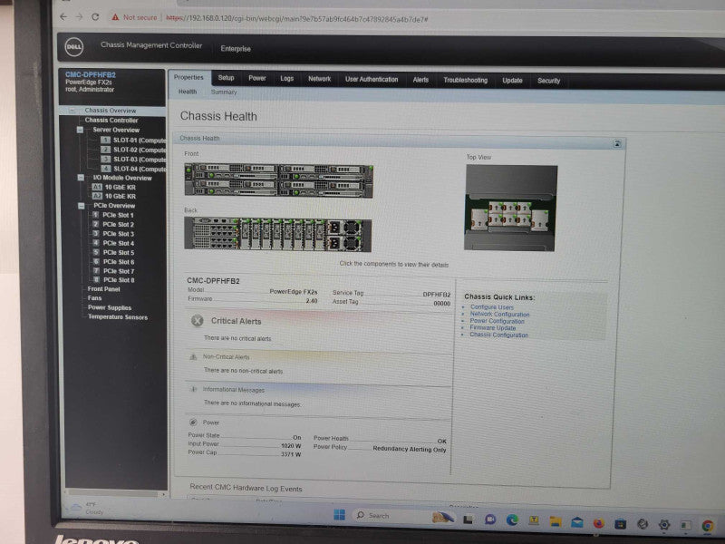This screenshot has height=544, width=725.
Task: Select A2 10 GbE KR module
Action: [97, 196]
